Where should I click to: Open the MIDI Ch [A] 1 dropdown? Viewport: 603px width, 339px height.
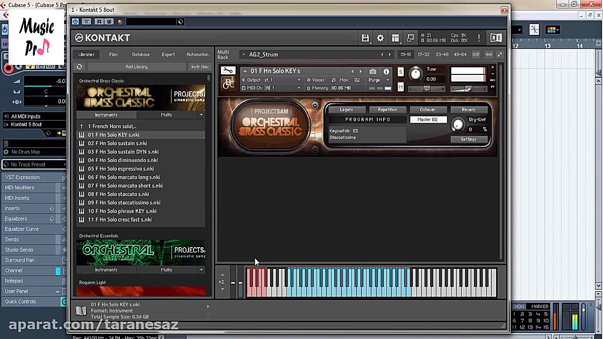(x=299, y=88)
